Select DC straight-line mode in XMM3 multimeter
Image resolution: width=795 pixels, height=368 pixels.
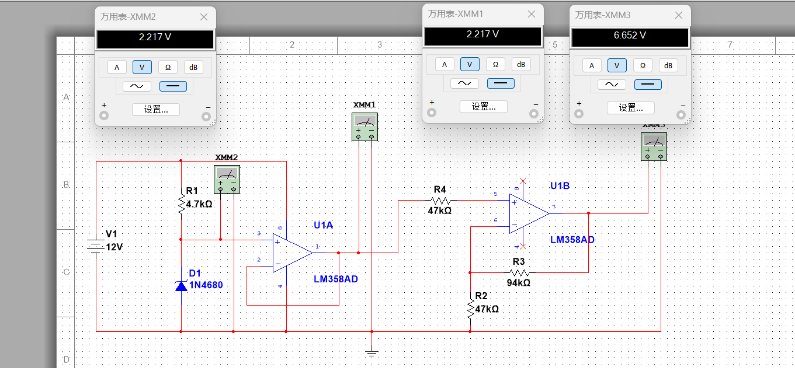point(647,85)
